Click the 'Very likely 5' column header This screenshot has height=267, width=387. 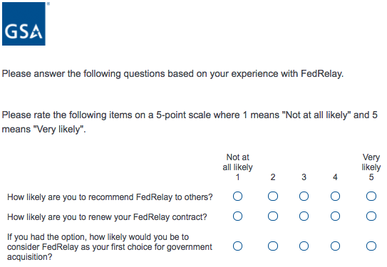[371, 167]
